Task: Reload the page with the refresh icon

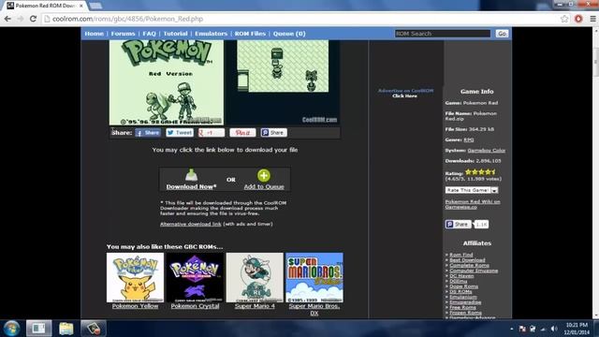Action: [33, 19]
